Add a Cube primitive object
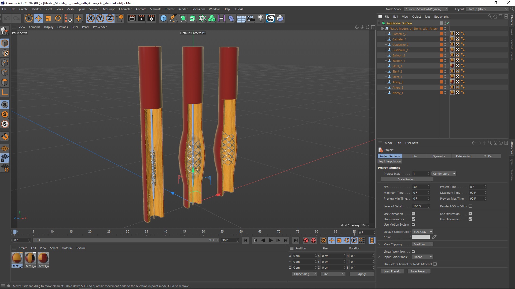Viewport: 515px width, 289px height. tap(163, 18)
